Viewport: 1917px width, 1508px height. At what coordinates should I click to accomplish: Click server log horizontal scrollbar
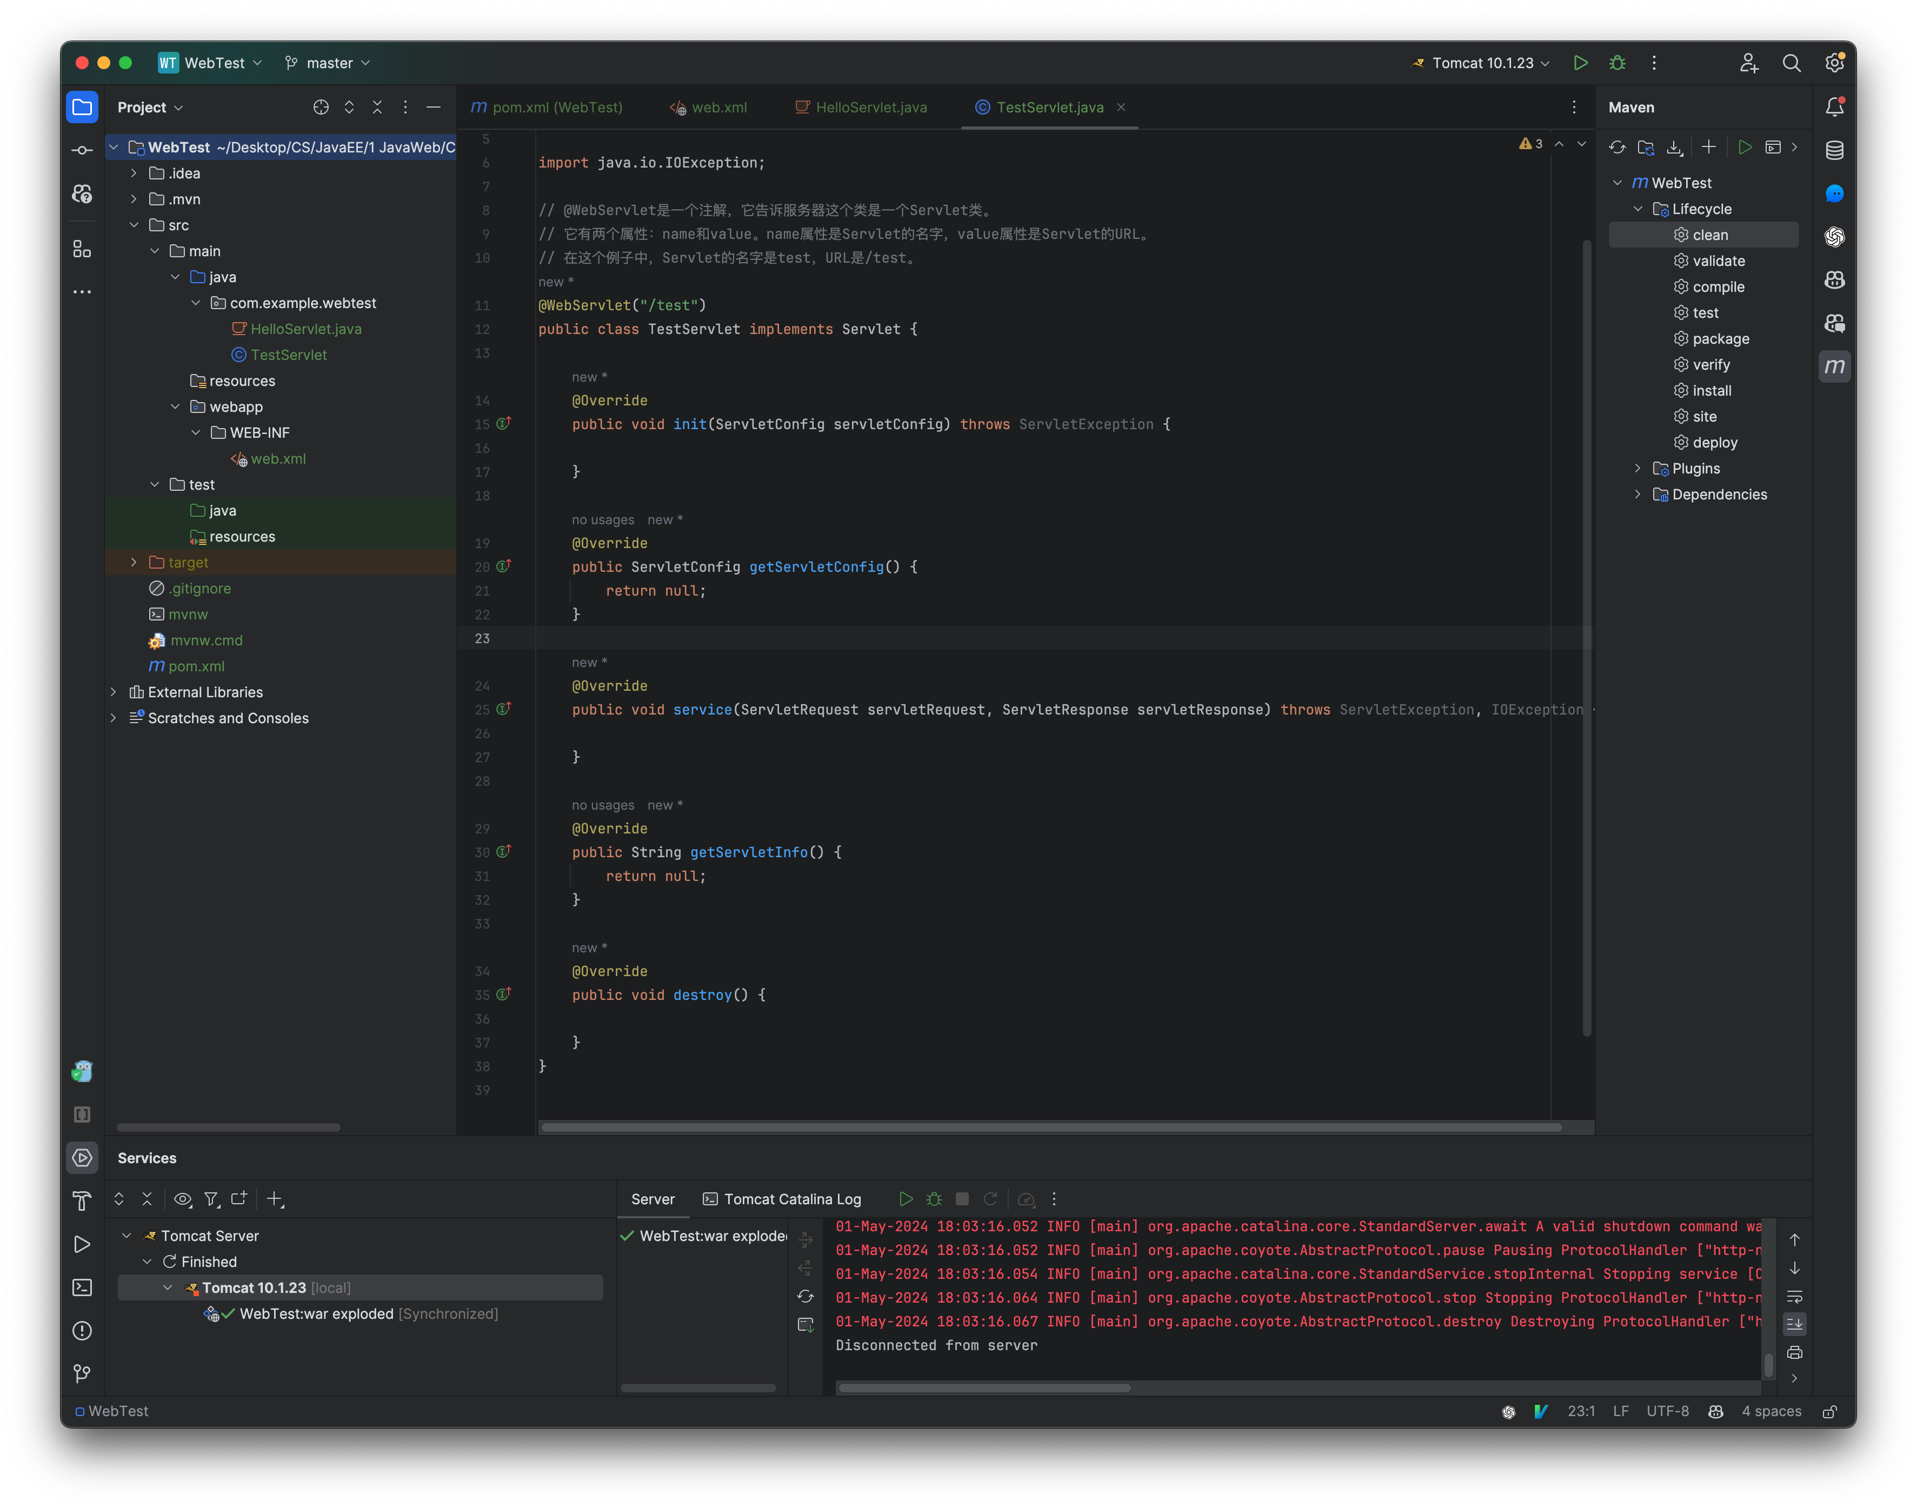pos(984,1388)
